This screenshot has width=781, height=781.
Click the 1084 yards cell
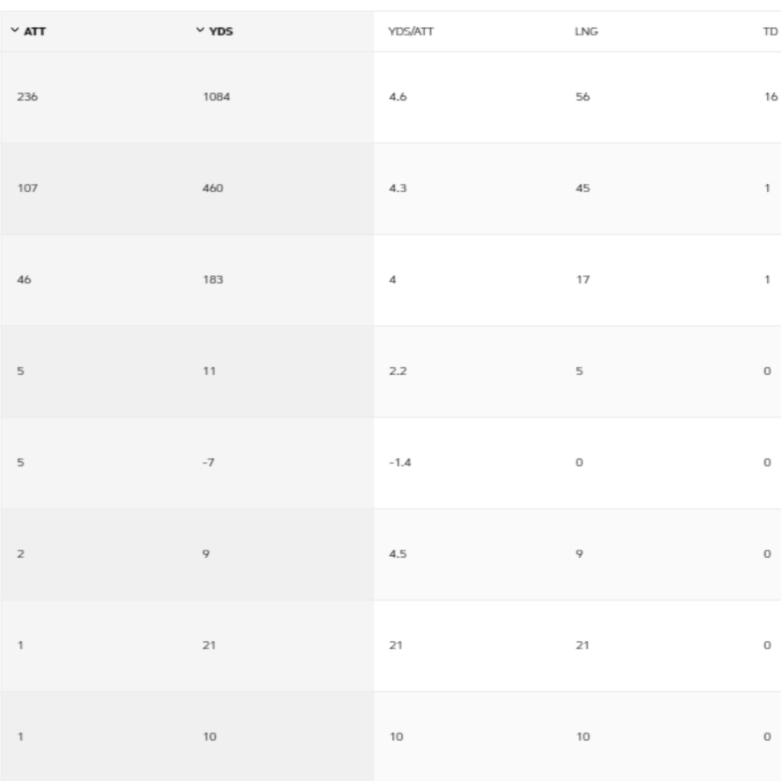pyautogui.click(x=216, y=97)
